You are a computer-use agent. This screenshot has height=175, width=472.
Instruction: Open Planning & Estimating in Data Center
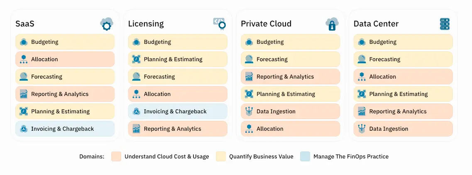(x=403, y=94)
